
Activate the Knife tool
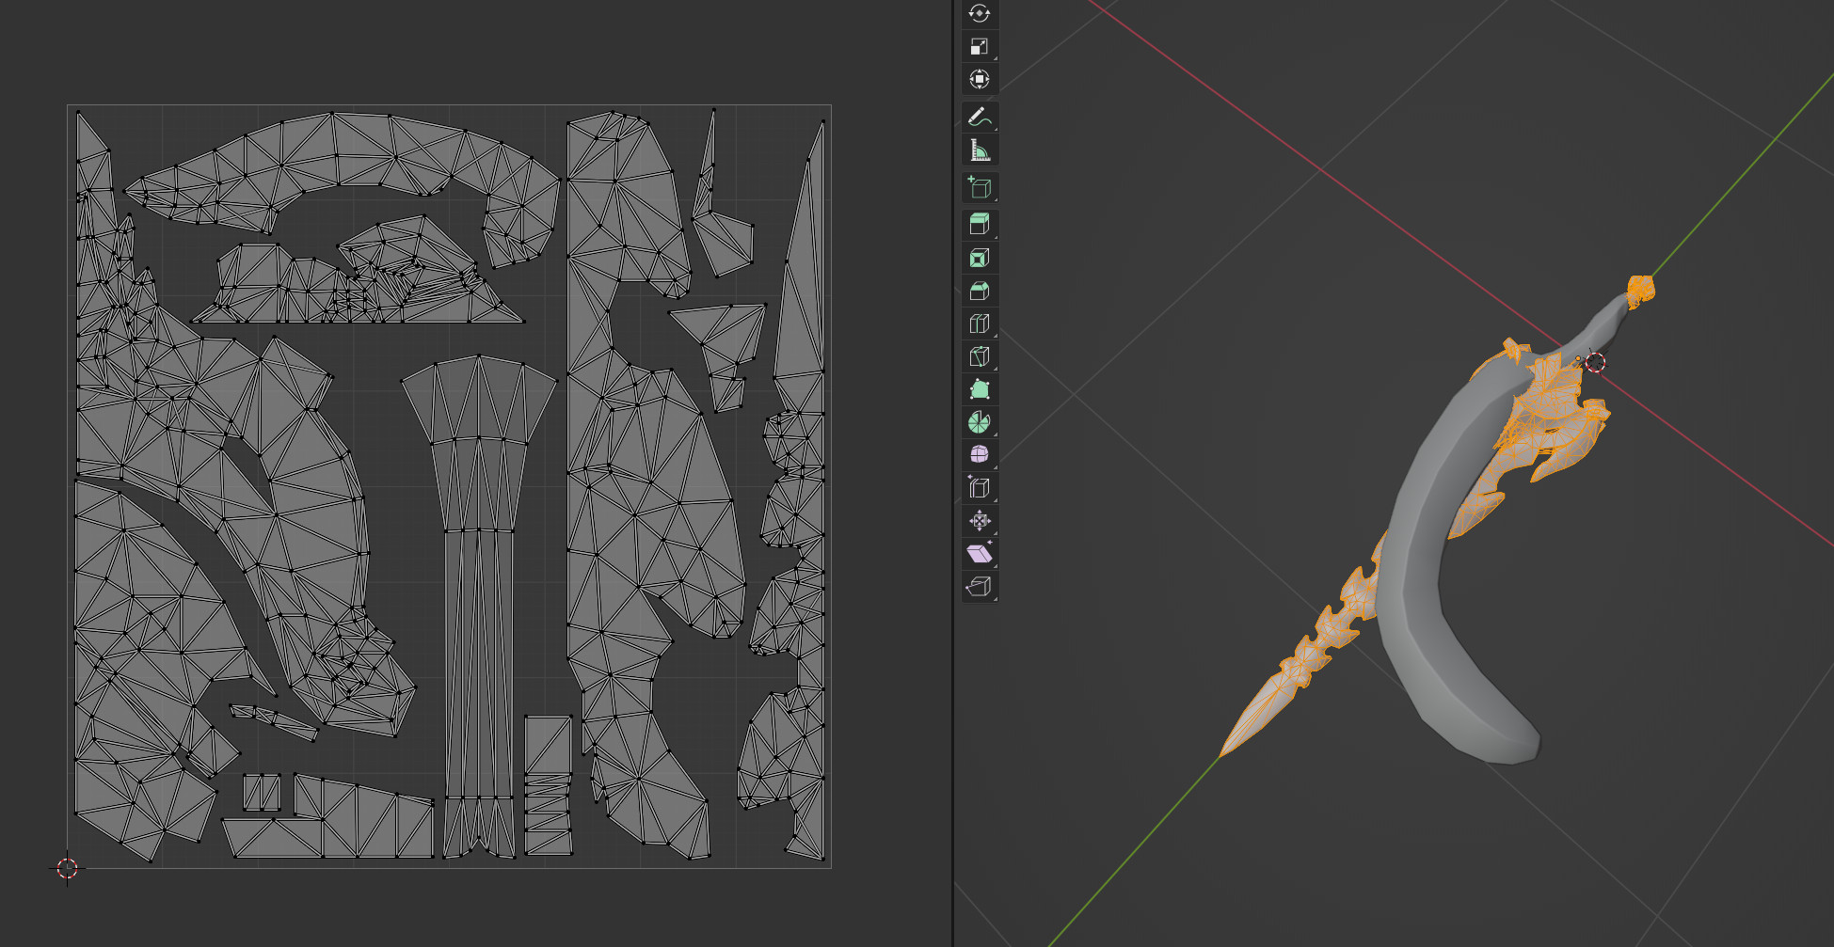coord(979,356)
